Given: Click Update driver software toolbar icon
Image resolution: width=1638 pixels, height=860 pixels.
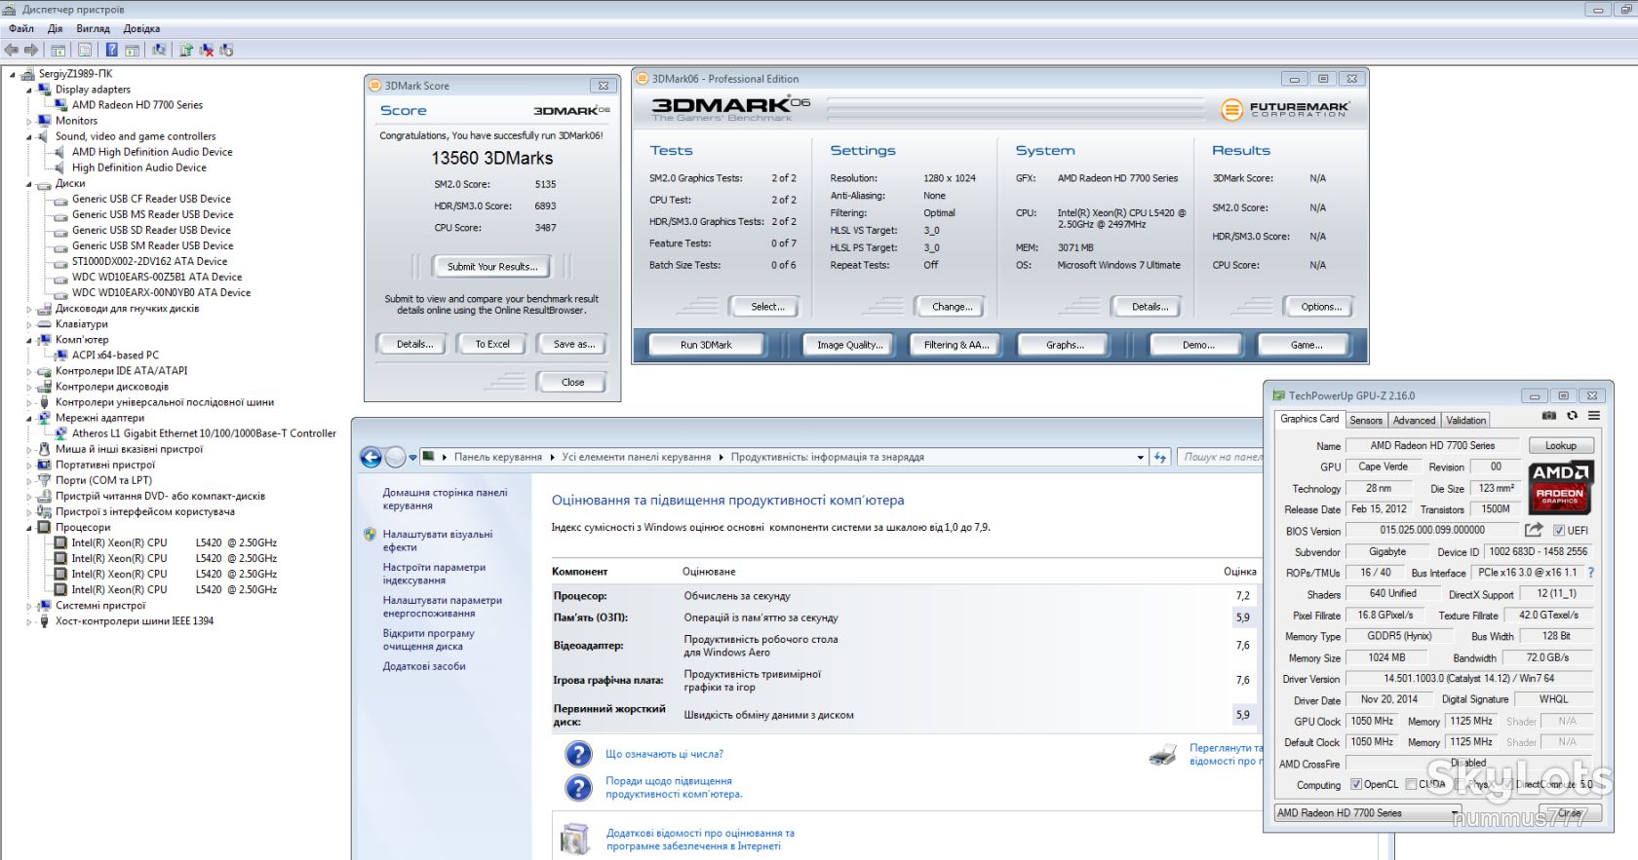Looking at the screenshot, I should point(185,50).
